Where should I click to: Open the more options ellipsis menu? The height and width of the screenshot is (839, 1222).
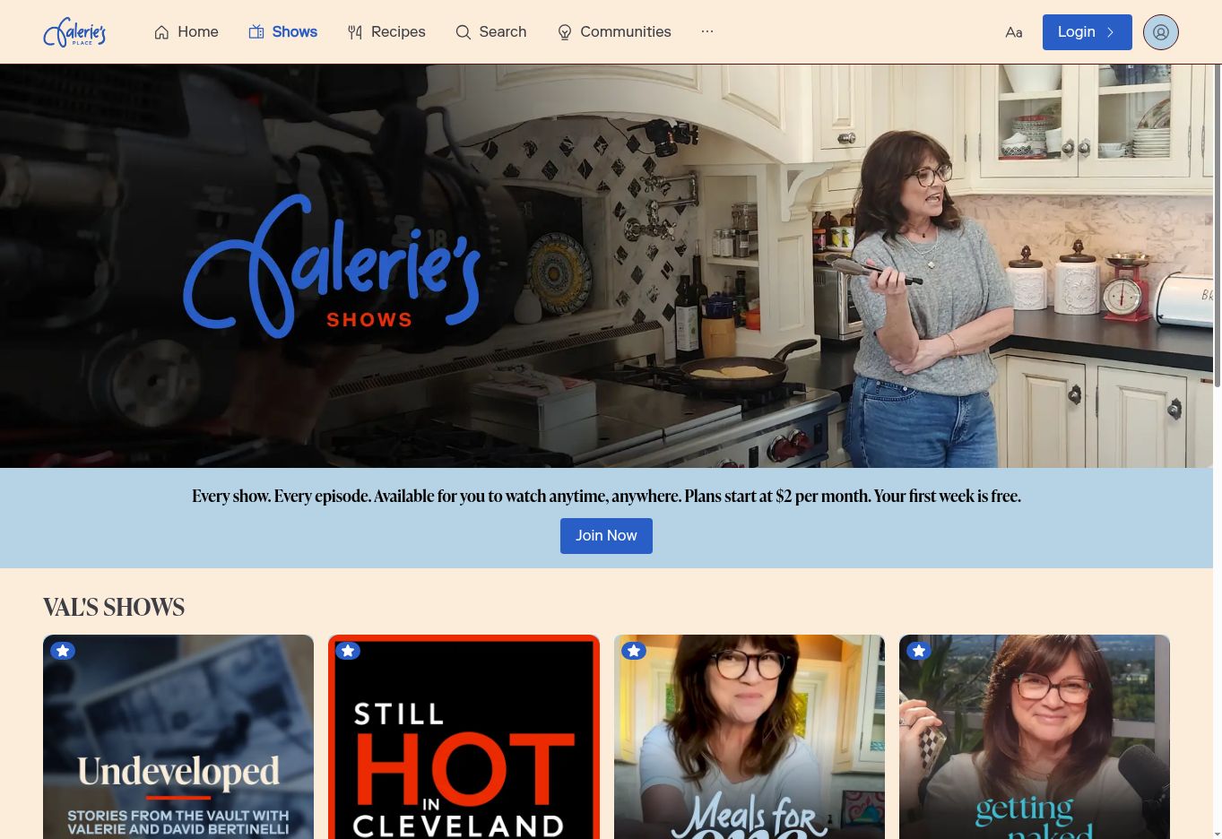[707, 31]
